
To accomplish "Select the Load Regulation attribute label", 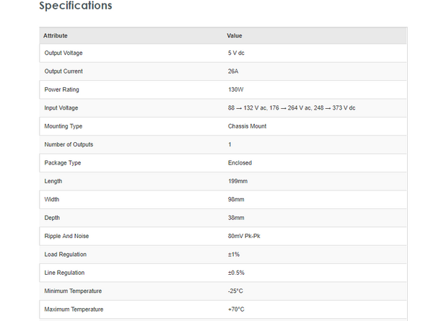I will click(x=65, y=255).
